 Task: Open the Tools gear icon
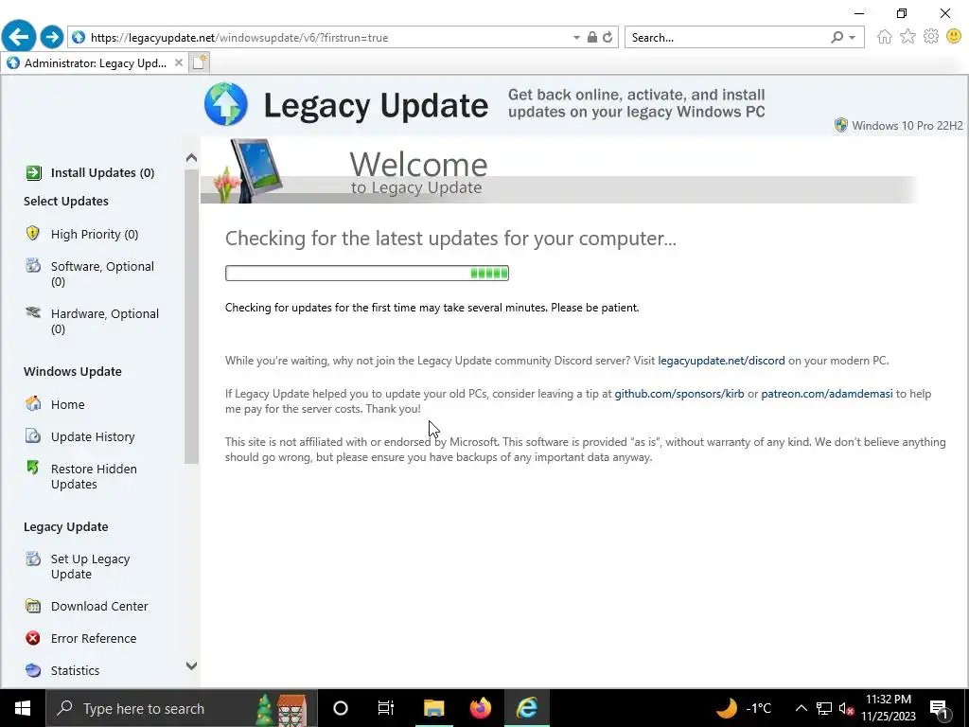pos(931,37)
